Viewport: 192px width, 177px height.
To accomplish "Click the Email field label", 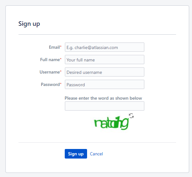I will tap(54, 47).
